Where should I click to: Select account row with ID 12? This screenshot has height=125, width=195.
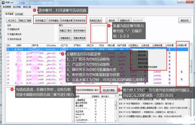[x=97, y=53]
